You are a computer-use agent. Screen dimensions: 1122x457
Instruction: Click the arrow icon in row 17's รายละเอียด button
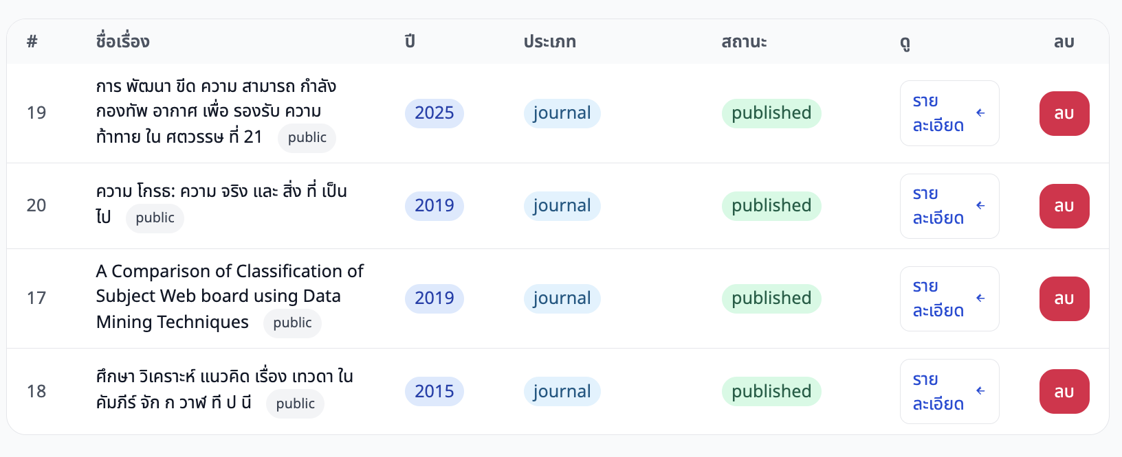(x=980, y=298)
